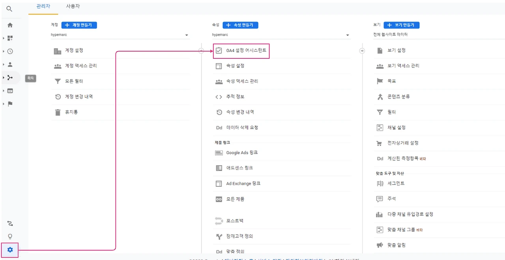Click building icon beside 계정 설정
Viewport: 505px width, 260px height.
[58, 51]
